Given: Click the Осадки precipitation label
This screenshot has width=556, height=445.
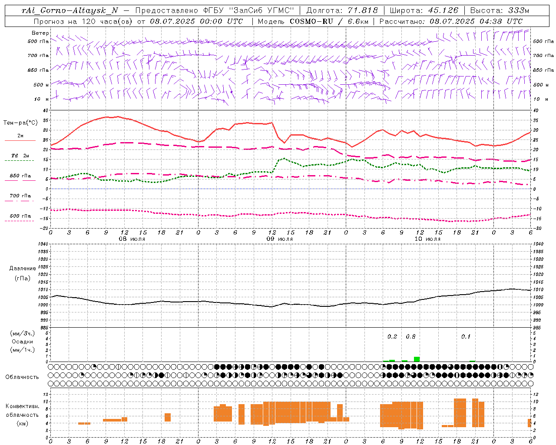Looking at the screenshot, I should [x=23, y=342].
